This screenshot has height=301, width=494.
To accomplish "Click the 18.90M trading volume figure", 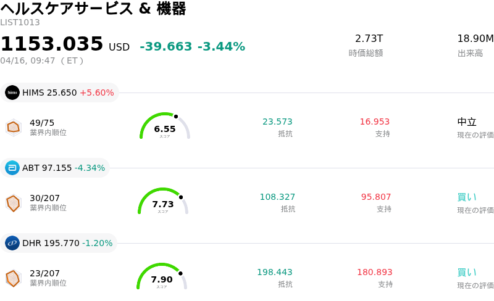I will (475, 38).
